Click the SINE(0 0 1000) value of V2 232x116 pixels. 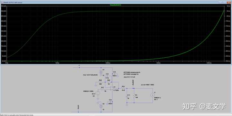click(88, 91)
